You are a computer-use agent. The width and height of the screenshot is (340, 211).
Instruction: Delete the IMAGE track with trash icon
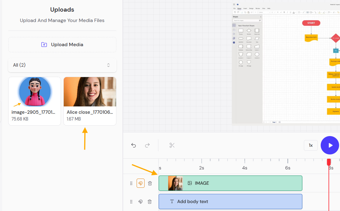[x=150, y=183]
